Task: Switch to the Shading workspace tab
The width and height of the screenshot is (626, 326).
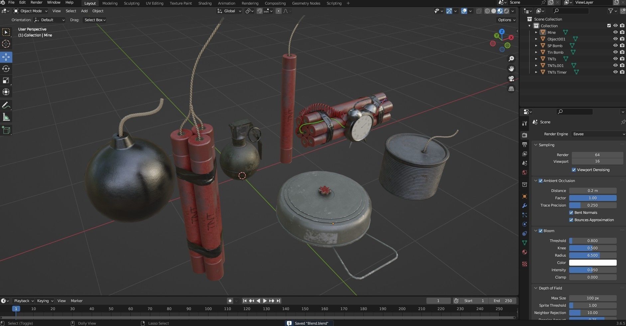Action: coord(205,3)
